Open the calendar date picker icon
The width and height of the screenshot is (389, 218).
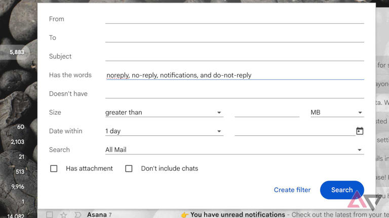pyautogui.click(x=360, y=131)
